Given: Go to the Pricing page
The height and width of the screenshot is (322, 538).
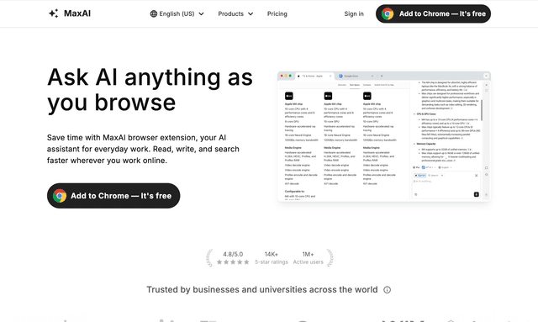Looking at the screenshot, I should tap(277, 13).
